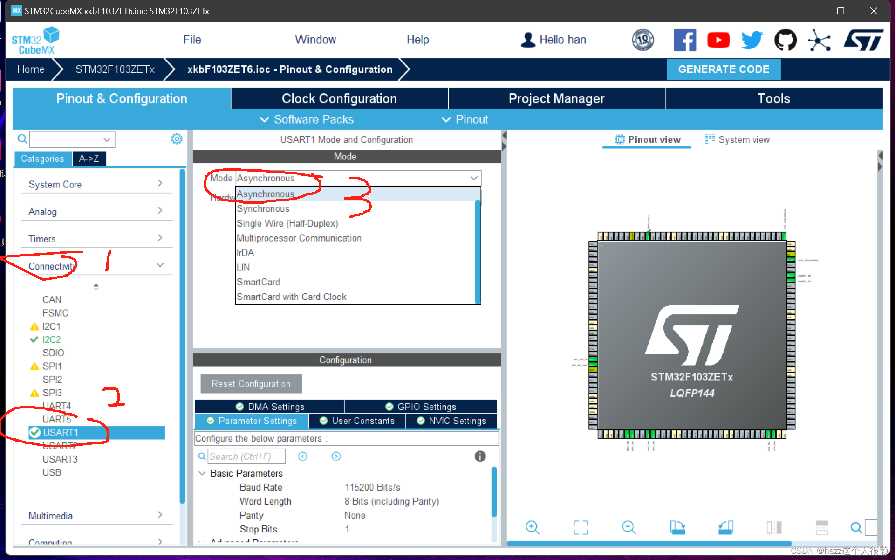This screenshot has height=560, width=895.
Task: Click the Hello han user account
Action: tap(553, 40)
